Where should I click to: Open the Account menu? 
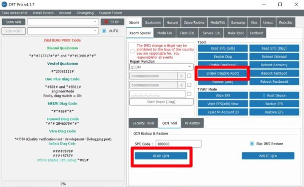(65, 13)
